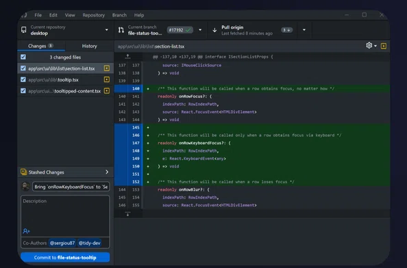Switch to the Changes tab
This screenshot has height=268, width=407.
click(41, 46)
